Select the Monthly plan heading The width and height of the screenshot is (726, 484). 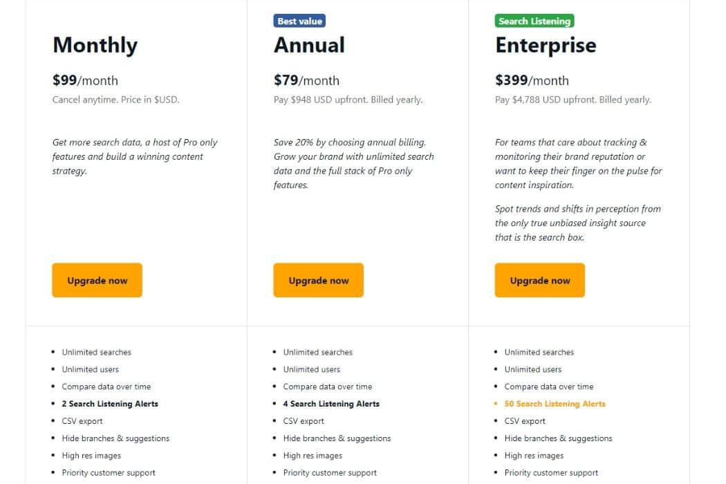(95, 46)
